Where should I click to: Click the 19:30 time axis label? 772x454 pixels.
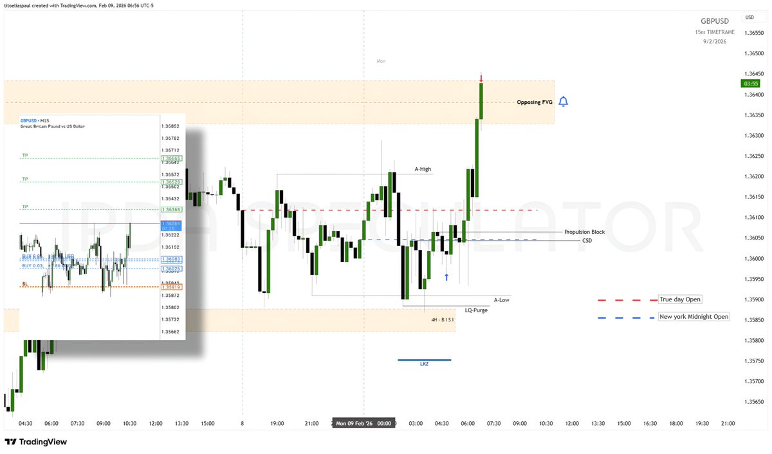tap(703, 424)
